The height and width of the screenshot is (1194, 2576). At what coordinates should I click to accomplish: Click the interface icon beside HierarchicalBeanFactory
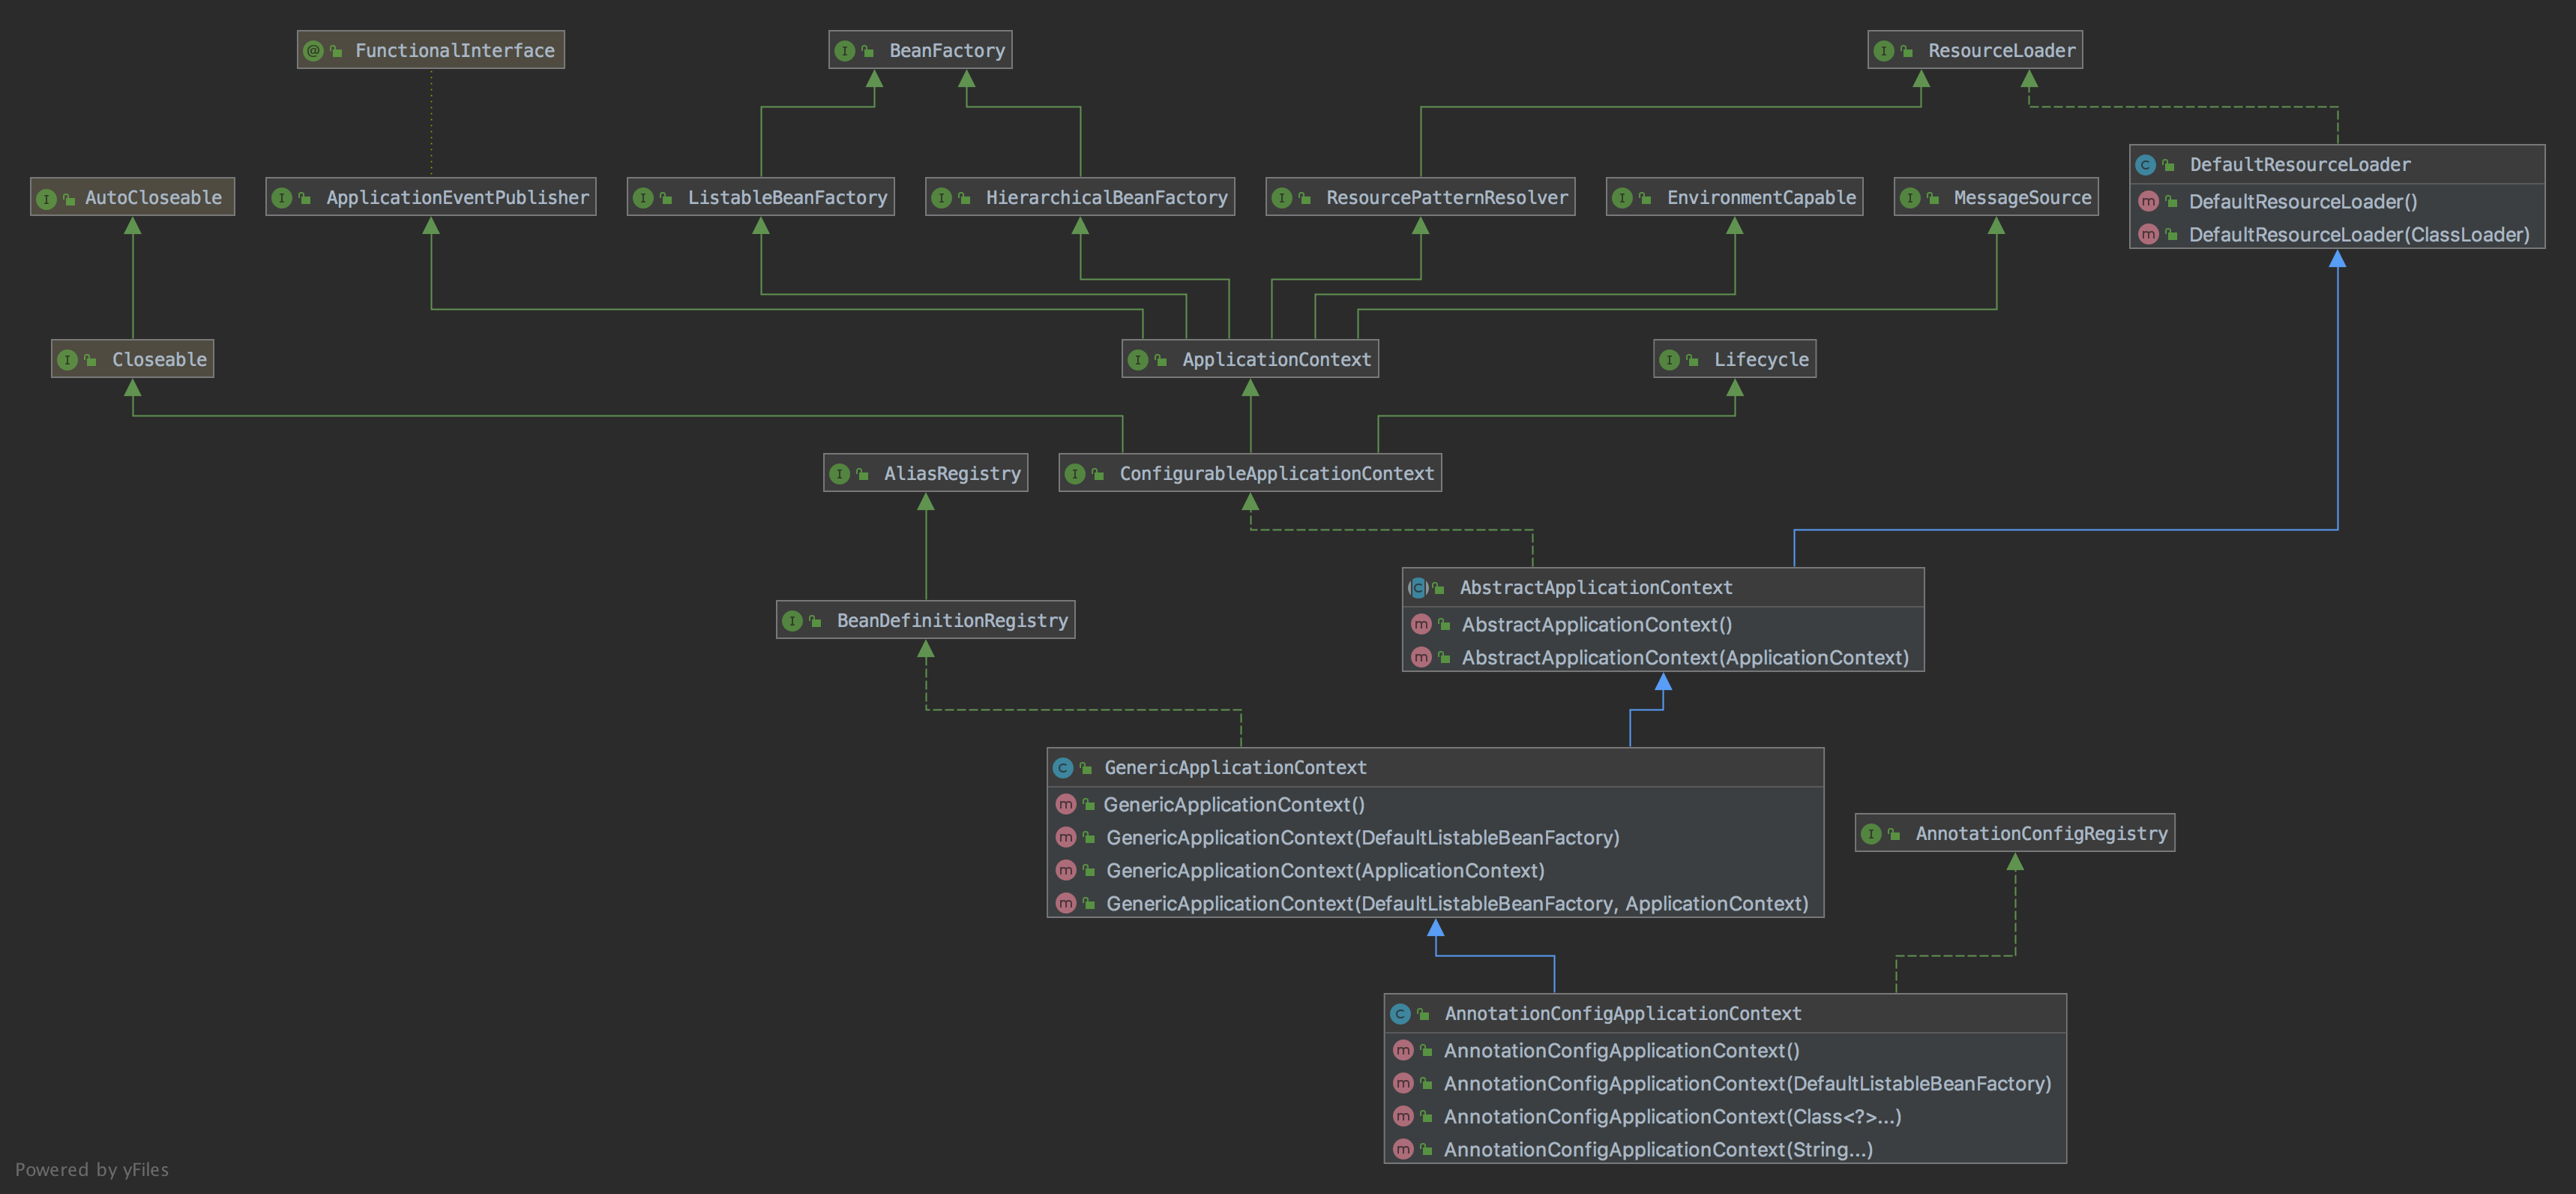(941, 198)
